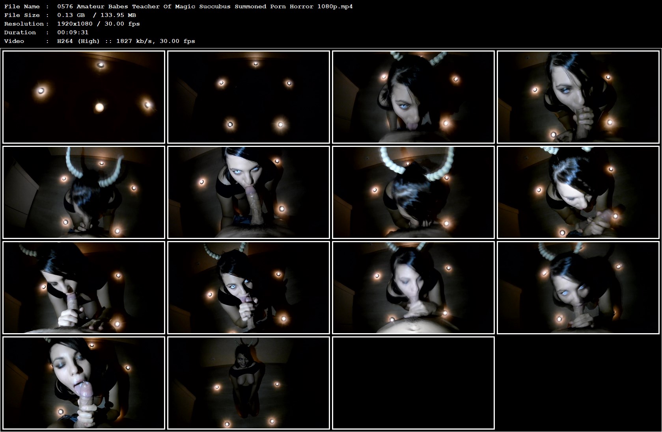Select the first thumbnail in the third row
This screenshot has width=662, height=432.
(x=84, y=288)
